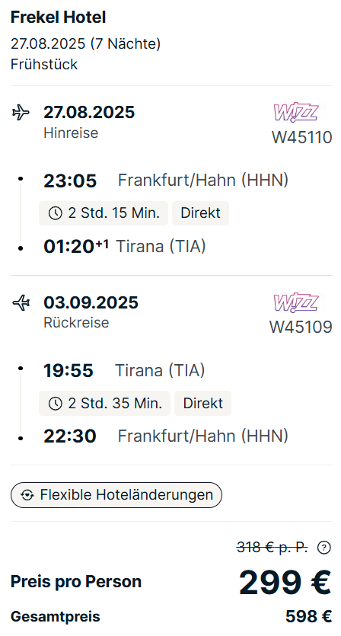Screen dimensions: 341x636
Task: Click the return flight airplane icon
Action: click(21, 302)
